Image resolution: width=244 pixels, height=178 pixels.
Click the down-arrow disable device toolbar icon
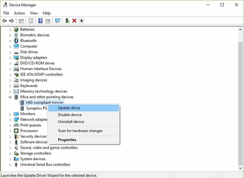point(82,21)
